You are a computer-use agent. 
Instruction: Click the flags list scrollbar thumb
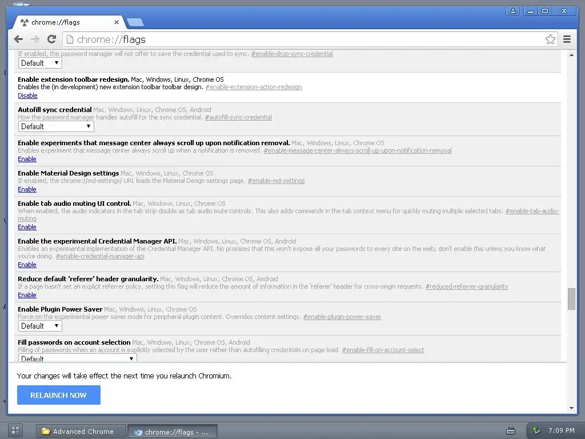tap(571, 298)
